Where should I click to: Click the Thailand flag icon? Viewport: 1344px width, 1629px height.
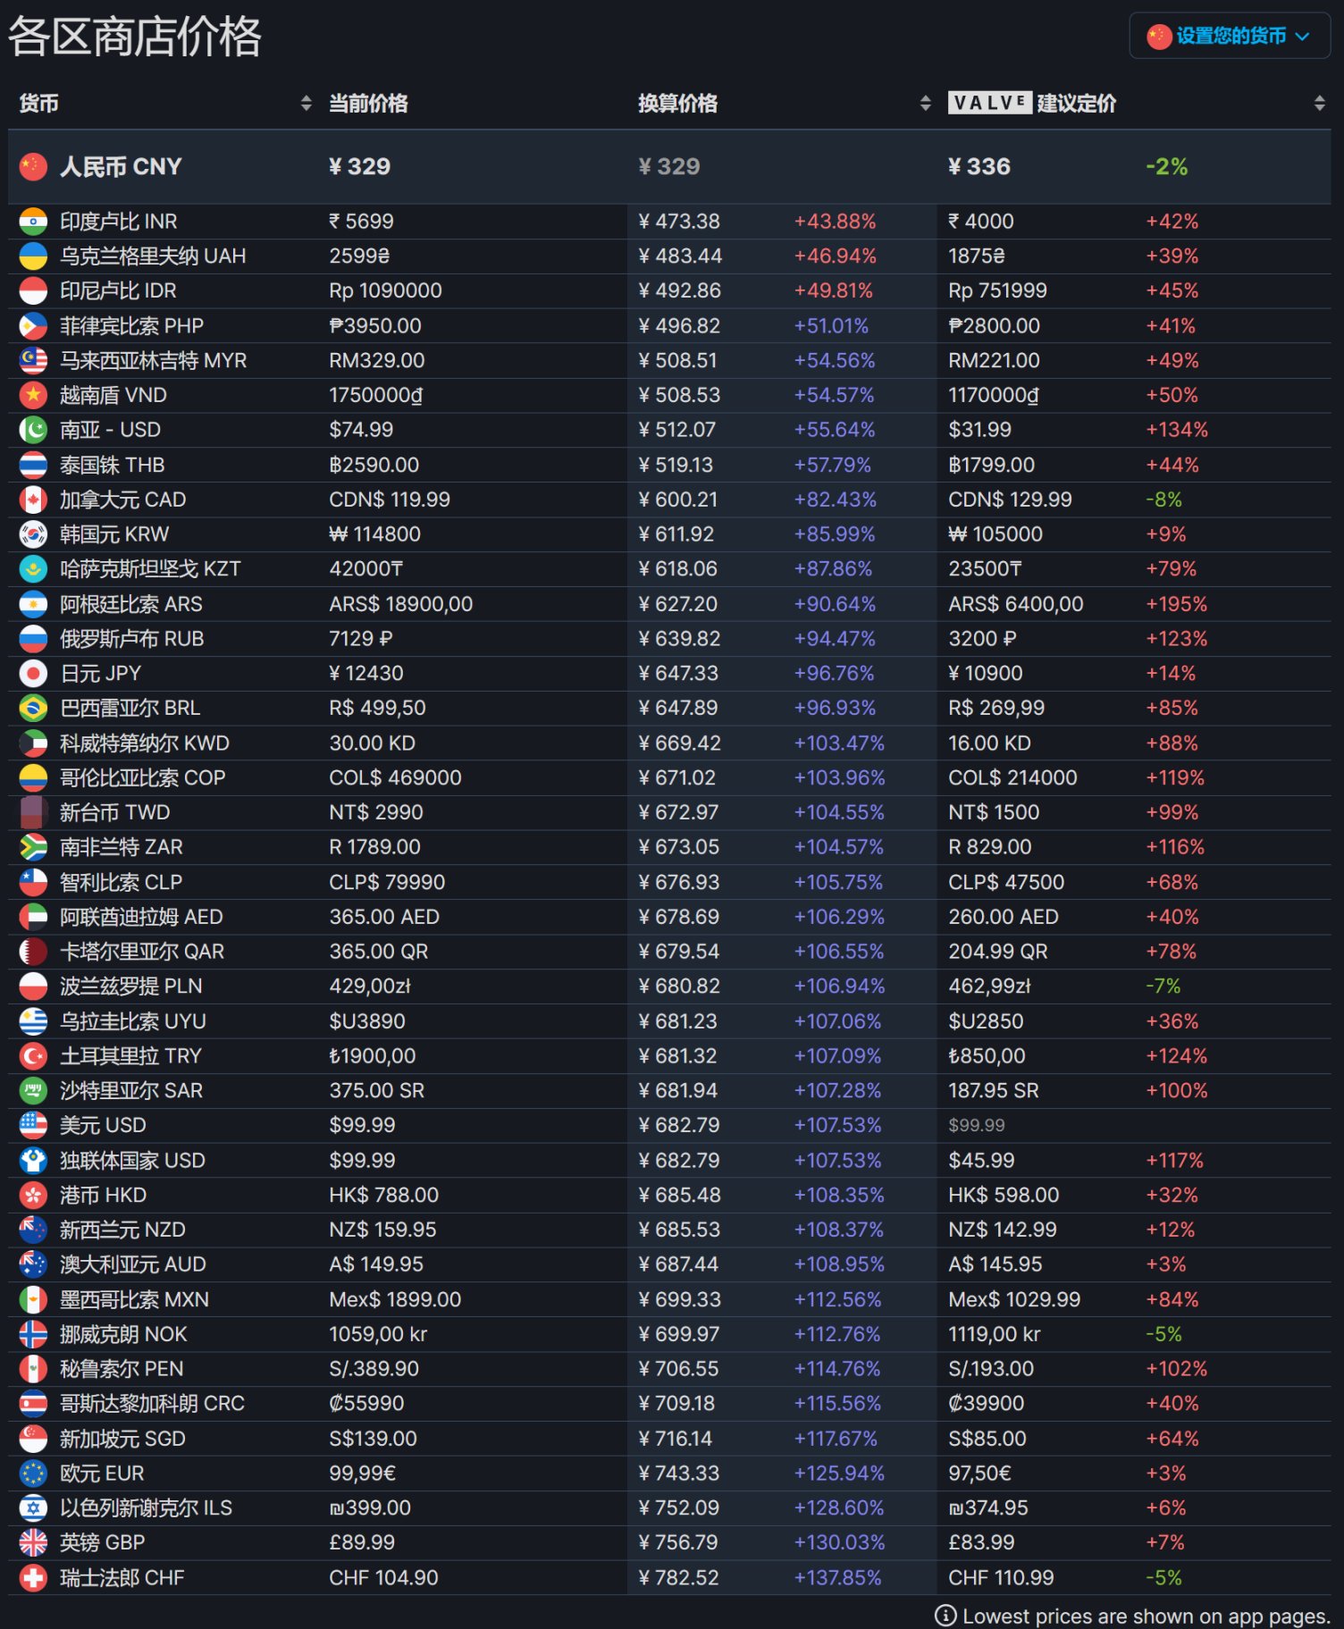[x=33, y=465]
